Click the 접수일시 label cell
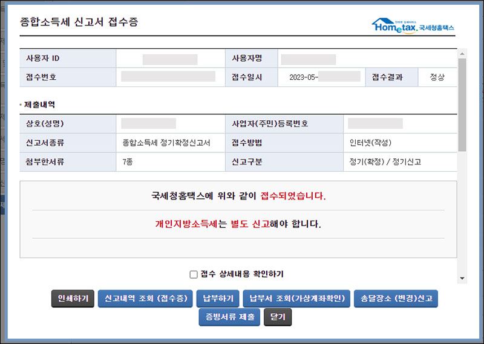 click(x=252, y=77)
